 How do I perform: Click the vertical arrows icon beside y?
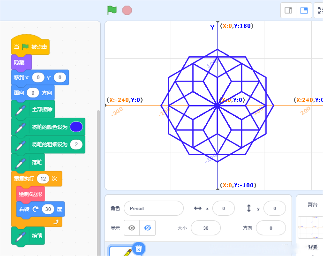(x=249, y=208)
